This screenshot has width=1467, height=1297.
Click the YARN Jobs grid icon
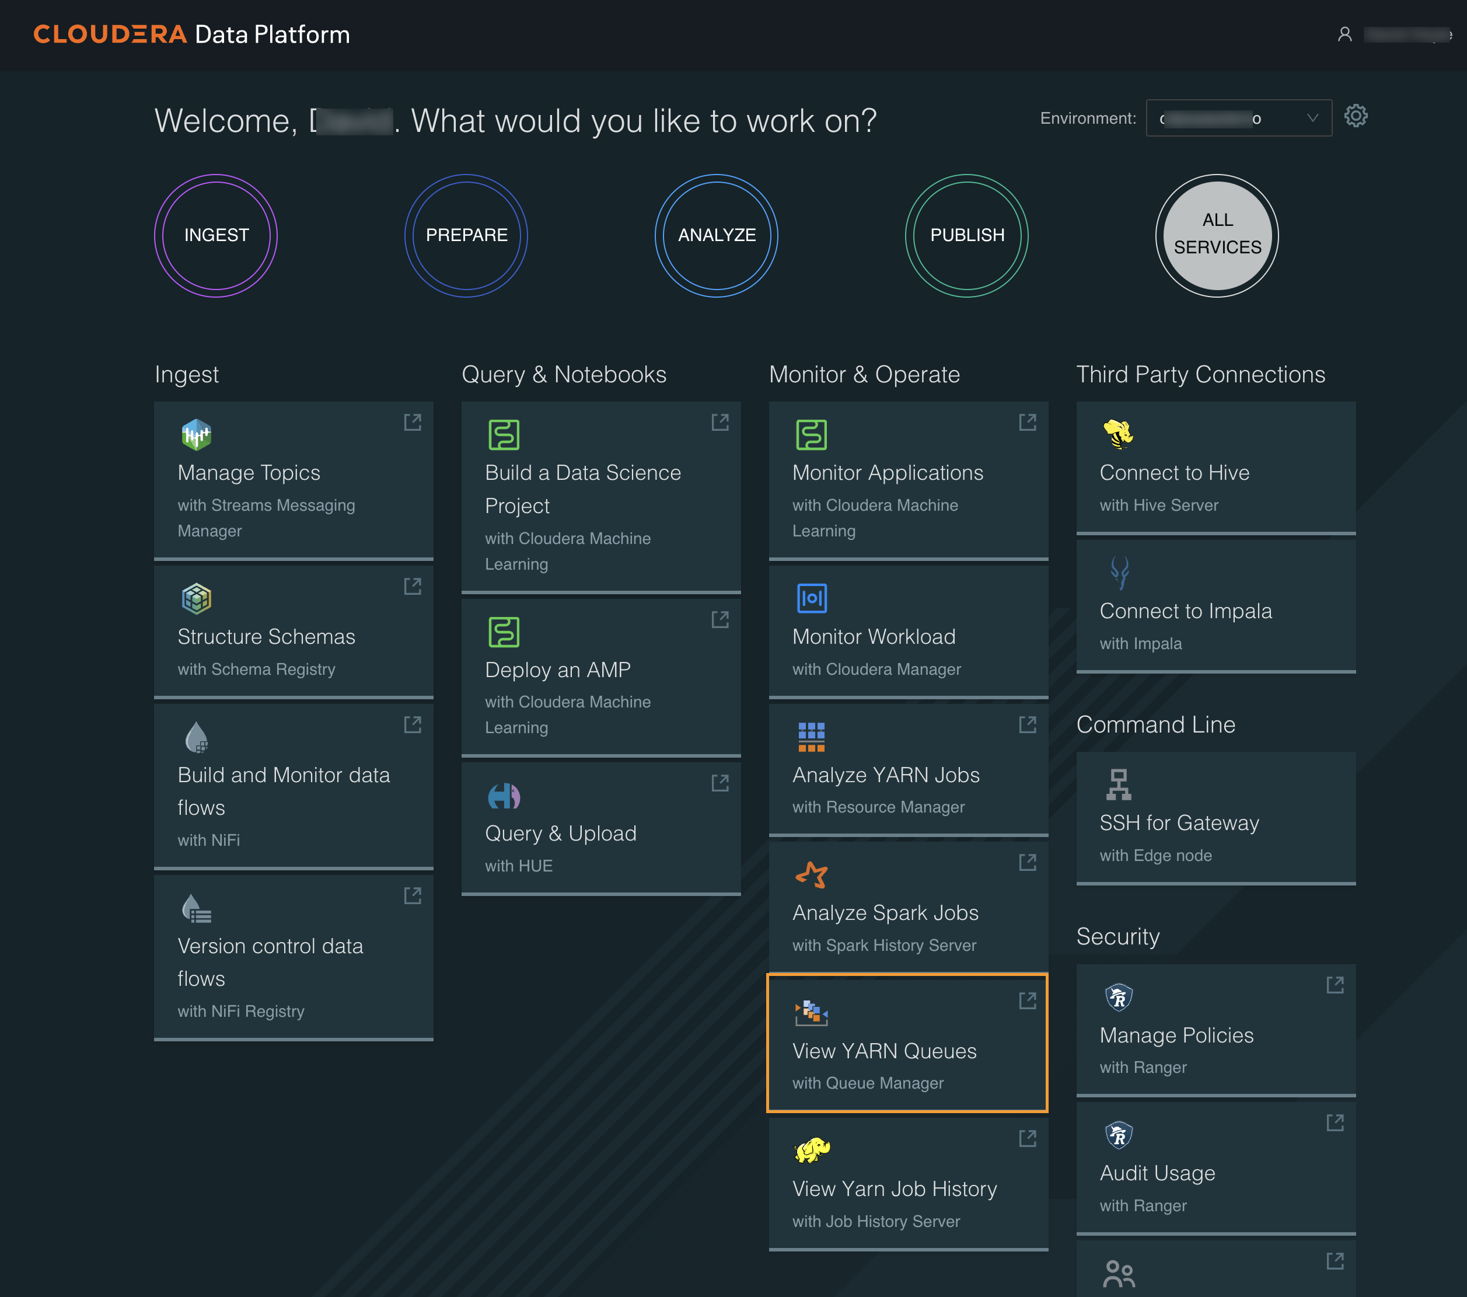click(x=811, y=737)
